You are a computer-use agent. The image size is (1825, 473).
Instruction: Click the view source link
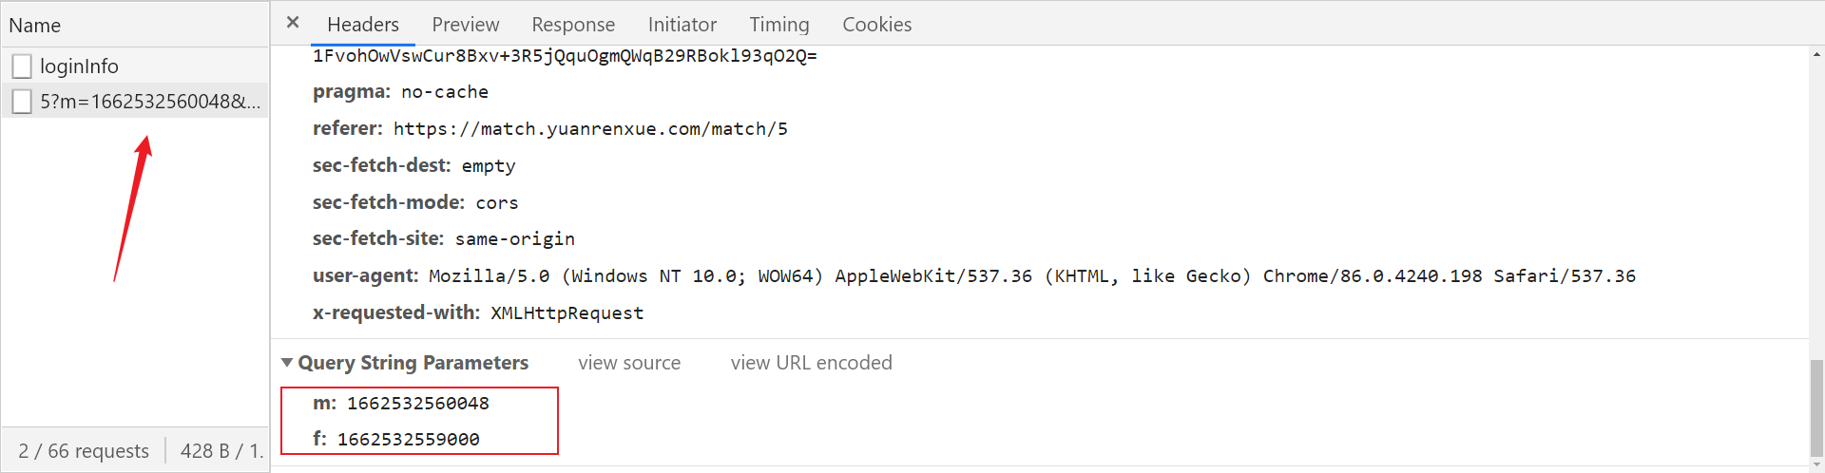coord(629,363)
